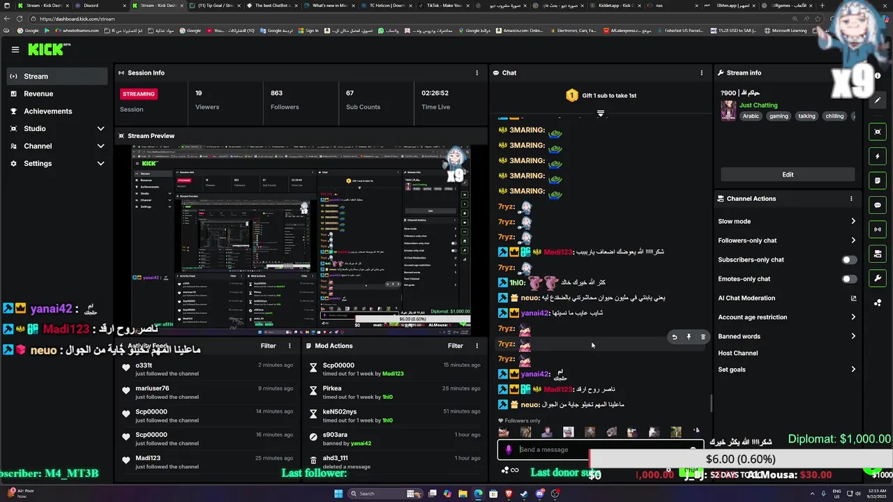Open Session Info three-dot options menu
Viewport: 893px width, 502px height.
pyautogui.click(x=477, y=73)
